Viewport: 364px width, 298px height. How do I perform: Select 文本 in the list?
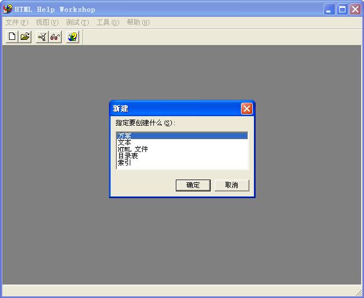click(x=182, y=143)
